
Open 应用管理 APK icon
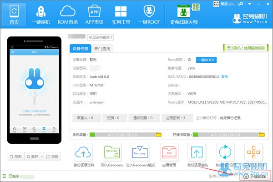click(170, 152)
